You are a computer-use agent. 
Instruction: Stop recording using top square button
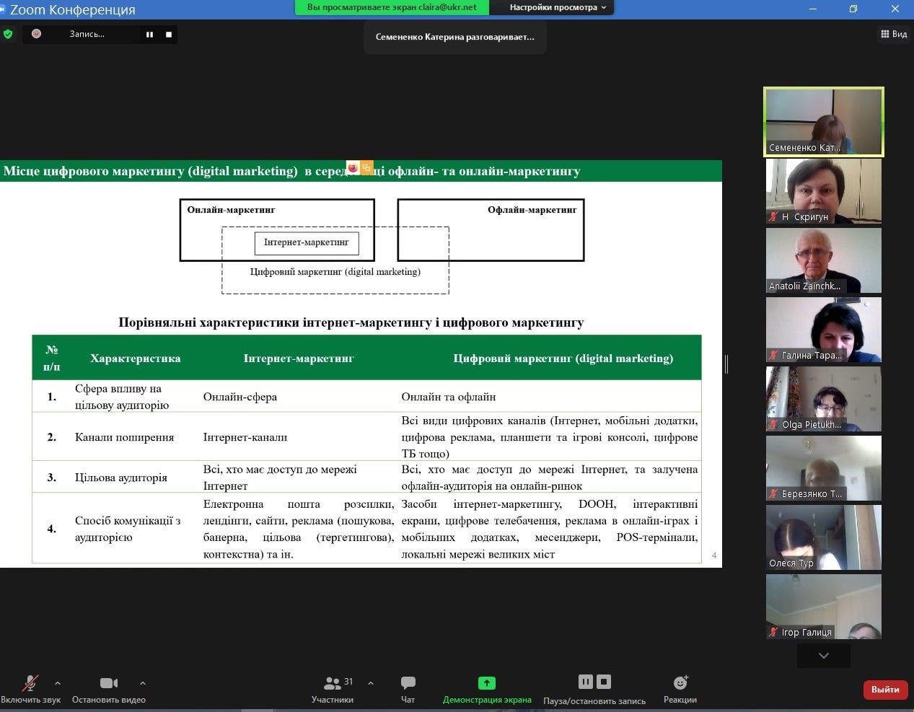point(169,35)
